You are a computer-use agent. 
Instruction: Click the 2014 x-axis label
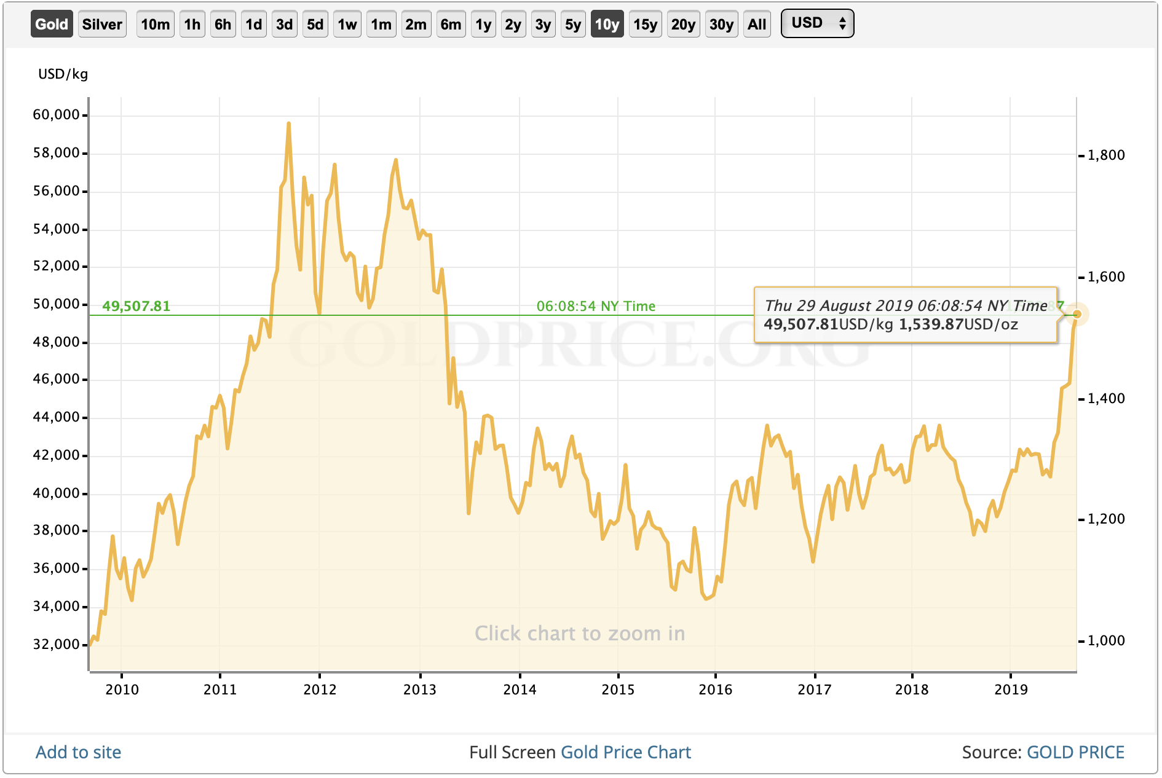520,690
